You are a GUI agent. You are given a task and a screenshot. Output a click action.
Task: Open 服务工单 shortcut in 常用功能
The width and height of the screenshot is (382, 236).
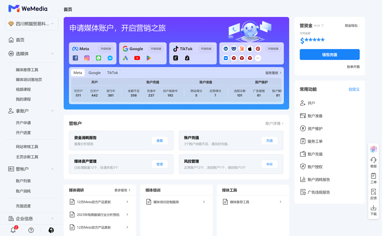311,141
